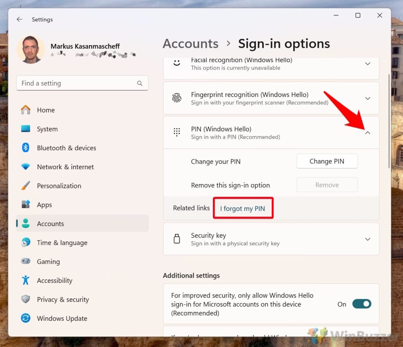Screen dimensions: 403x347
Task: Click Accounts in the breadcrumb
Action: point(191,44)
